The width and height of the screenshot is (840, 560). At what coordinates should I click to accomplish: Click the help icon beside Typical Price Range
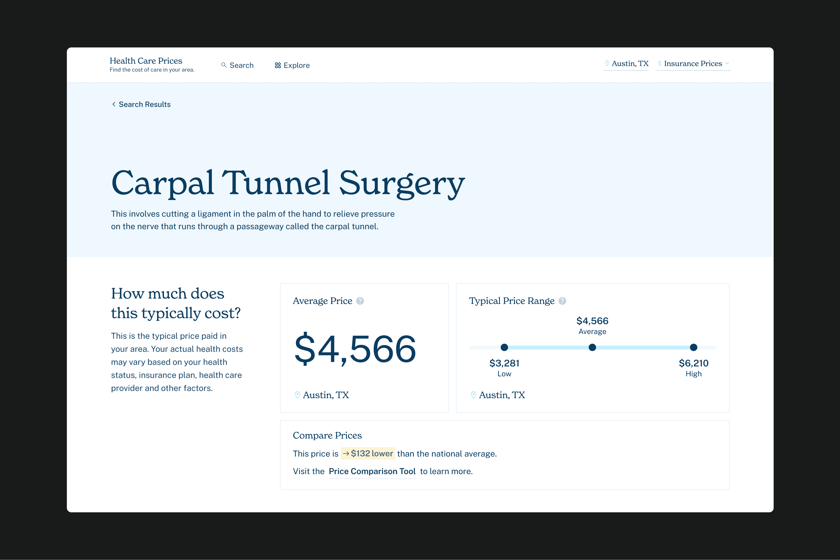pos(562,301)
